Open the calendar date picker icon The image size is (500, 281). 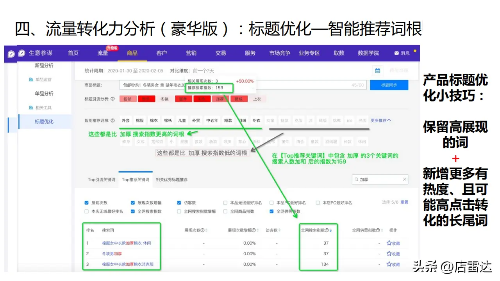click(377, 71)
